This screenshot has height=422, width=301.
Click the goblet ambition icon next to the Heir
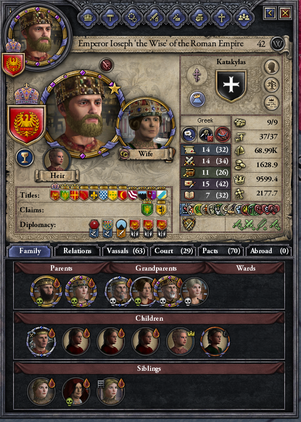[x=24, y=157]
